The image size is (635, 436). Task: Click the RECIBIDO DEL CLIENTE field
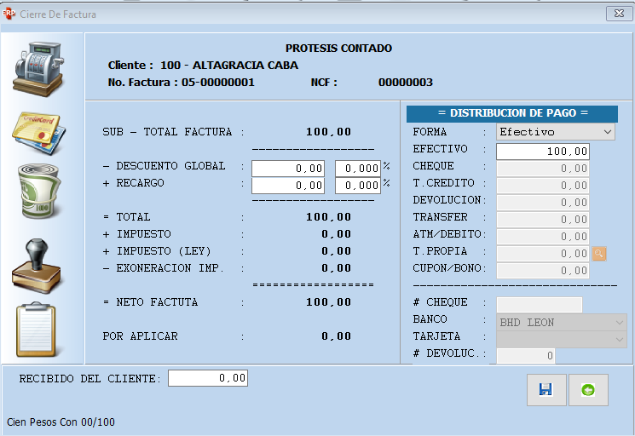[x=207, y=378]
